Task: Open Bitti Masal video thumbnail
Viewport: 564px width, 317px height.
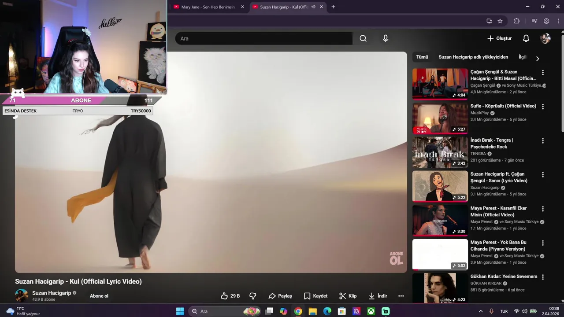Action: pyautogui.click(x=440, y=84)
